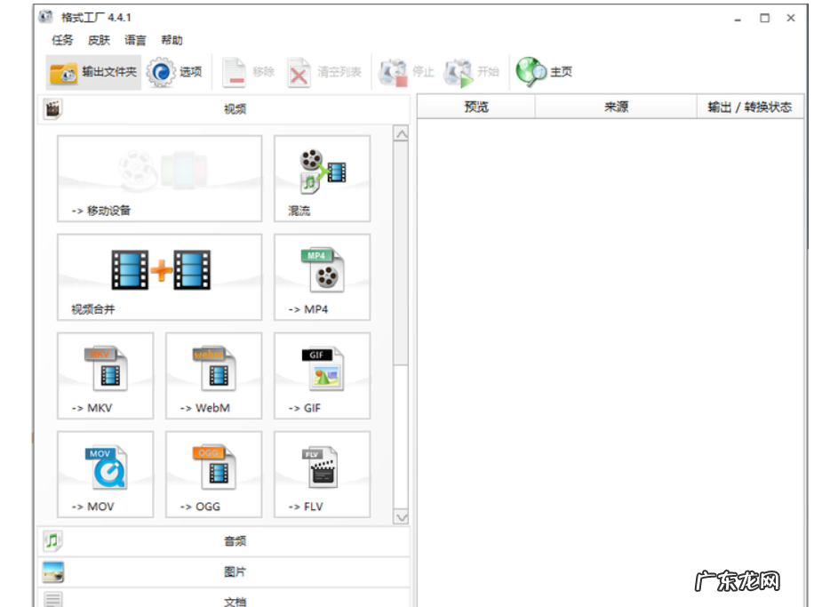Select the -> MOV format tile
Screen dimensions: 814x607
coord(105,474)
